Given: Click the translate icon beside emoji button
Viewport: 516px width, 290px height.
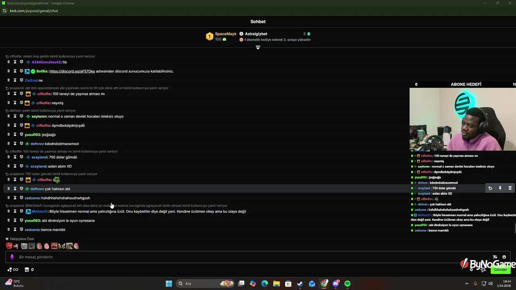Looking at the screenshot, I should 495,257.
